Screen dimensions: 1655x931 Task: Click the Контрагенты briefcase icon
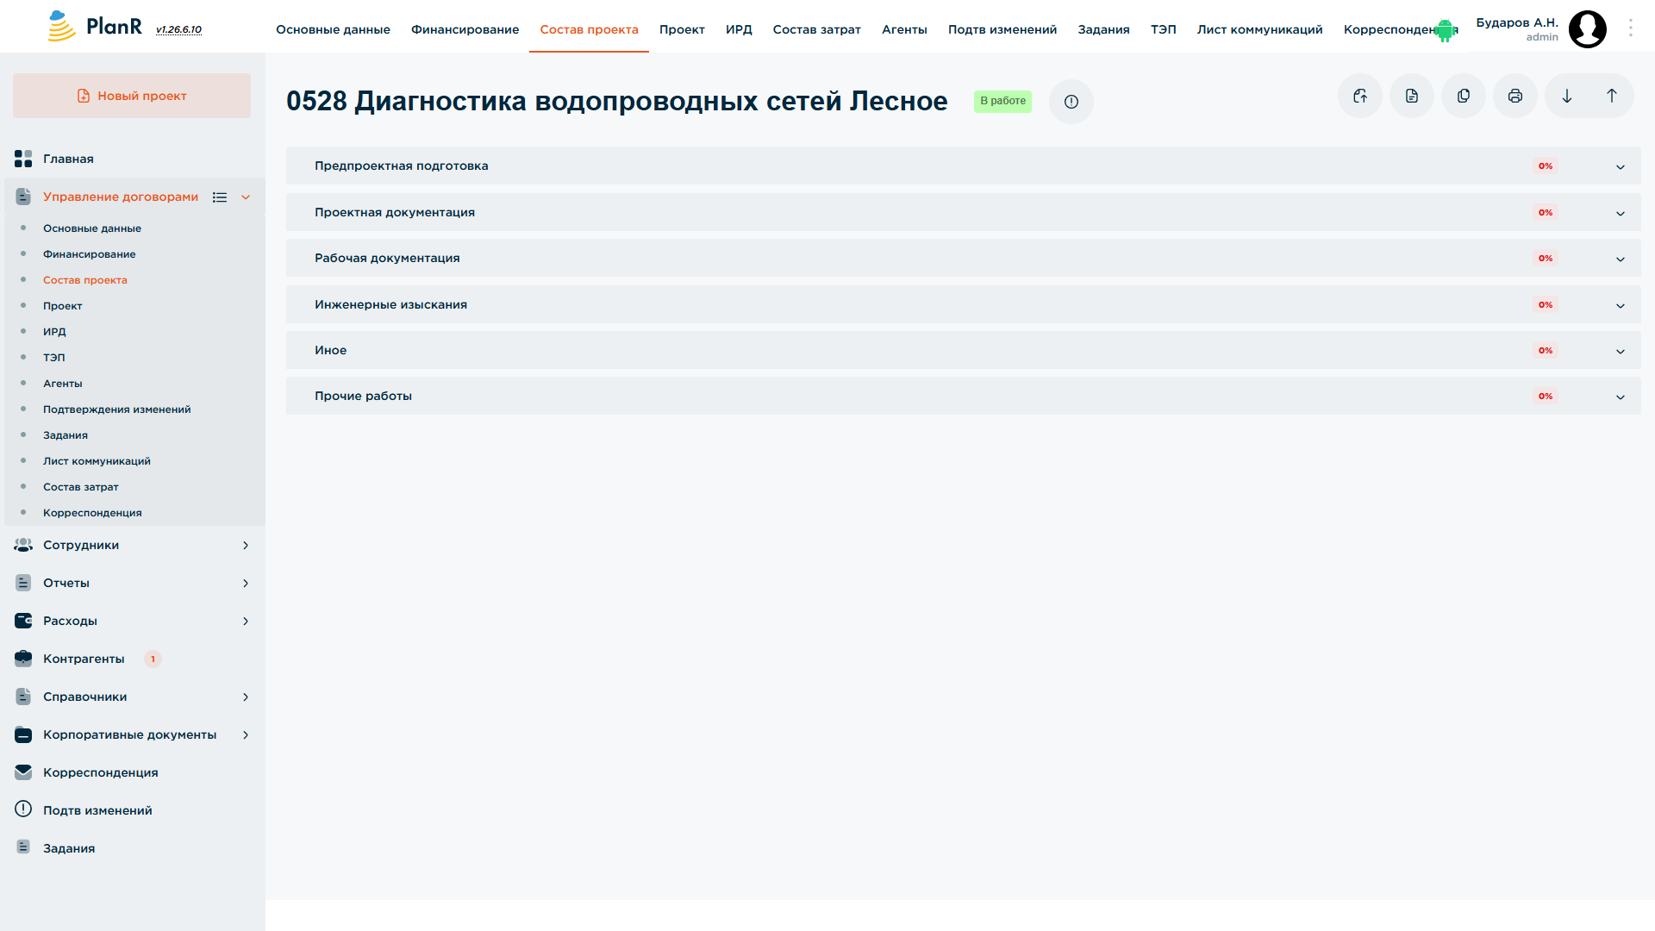pyautogui.click(x=23, y=659)
